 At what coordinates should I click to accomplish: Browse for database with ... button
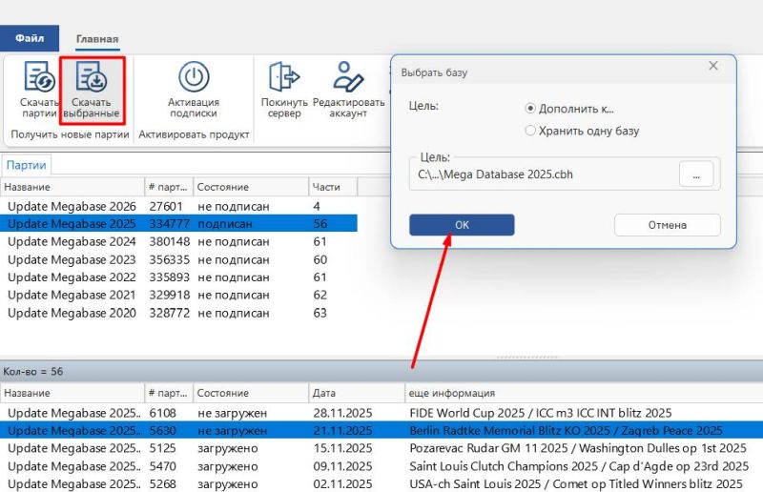(x=696, y=174)
